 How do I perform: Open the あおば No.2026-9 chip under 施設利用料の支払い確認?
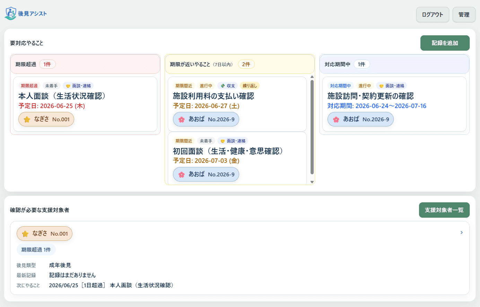pyautogui.click(x=206, y=119)
